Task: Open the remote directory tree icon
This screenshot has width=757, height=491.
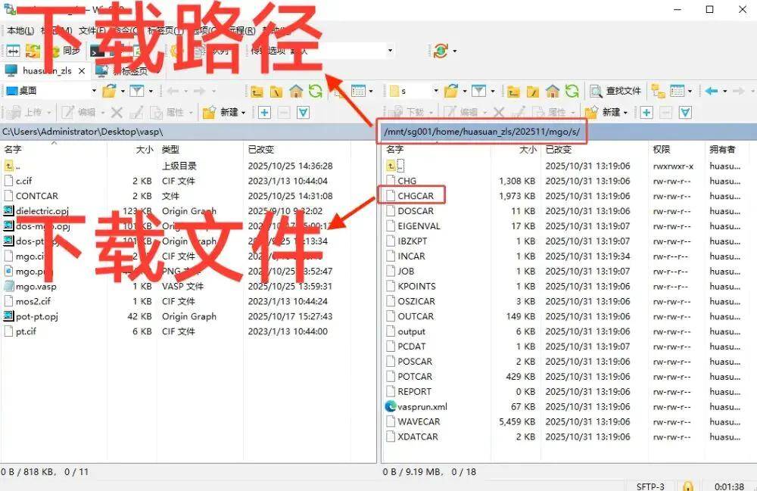Action: pos(658,91)
